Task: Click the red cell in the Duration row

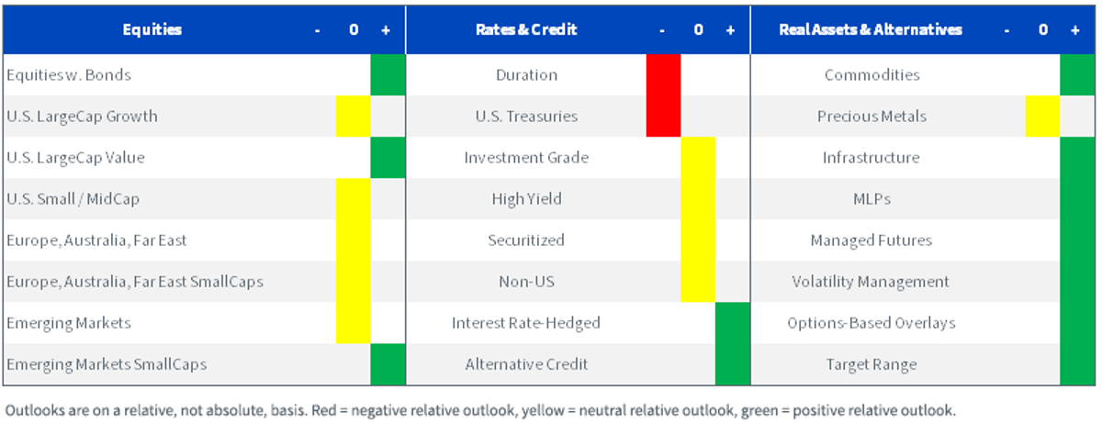Action: pos(663,75)
